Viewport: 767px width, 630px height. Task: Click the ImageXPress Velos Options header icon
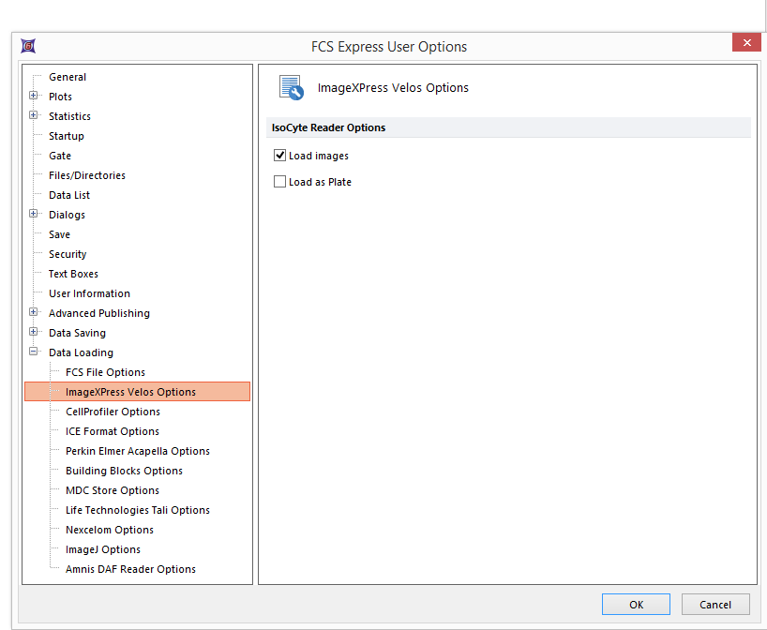pos(291,88)
